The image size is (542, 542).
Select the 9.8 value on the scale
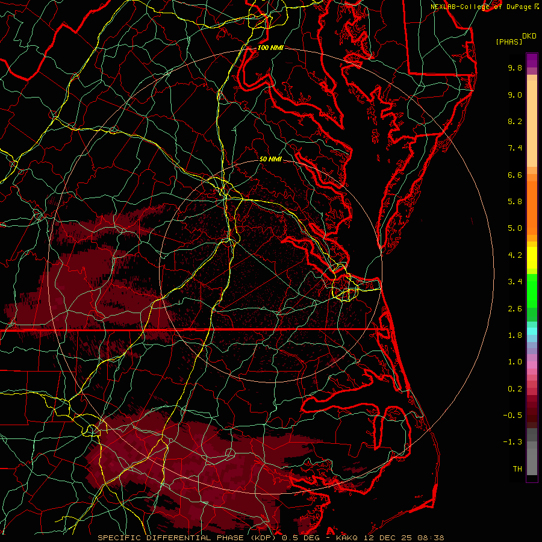click(x=515, y=67)
